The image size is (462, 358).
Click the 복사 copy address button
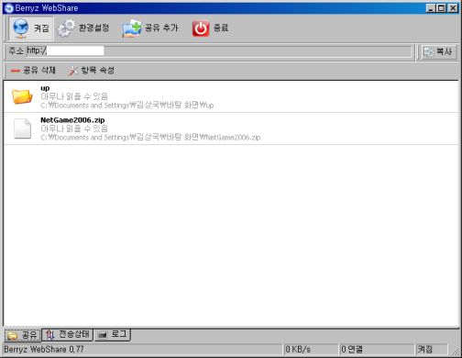click(x=438, y=51)
